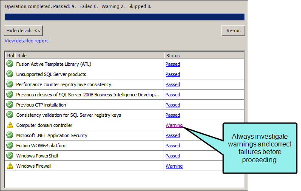This screenshot has width=301, height=191.
Task: Select the Consistency validation for SQL Server row
Action: tap(125, 115)
